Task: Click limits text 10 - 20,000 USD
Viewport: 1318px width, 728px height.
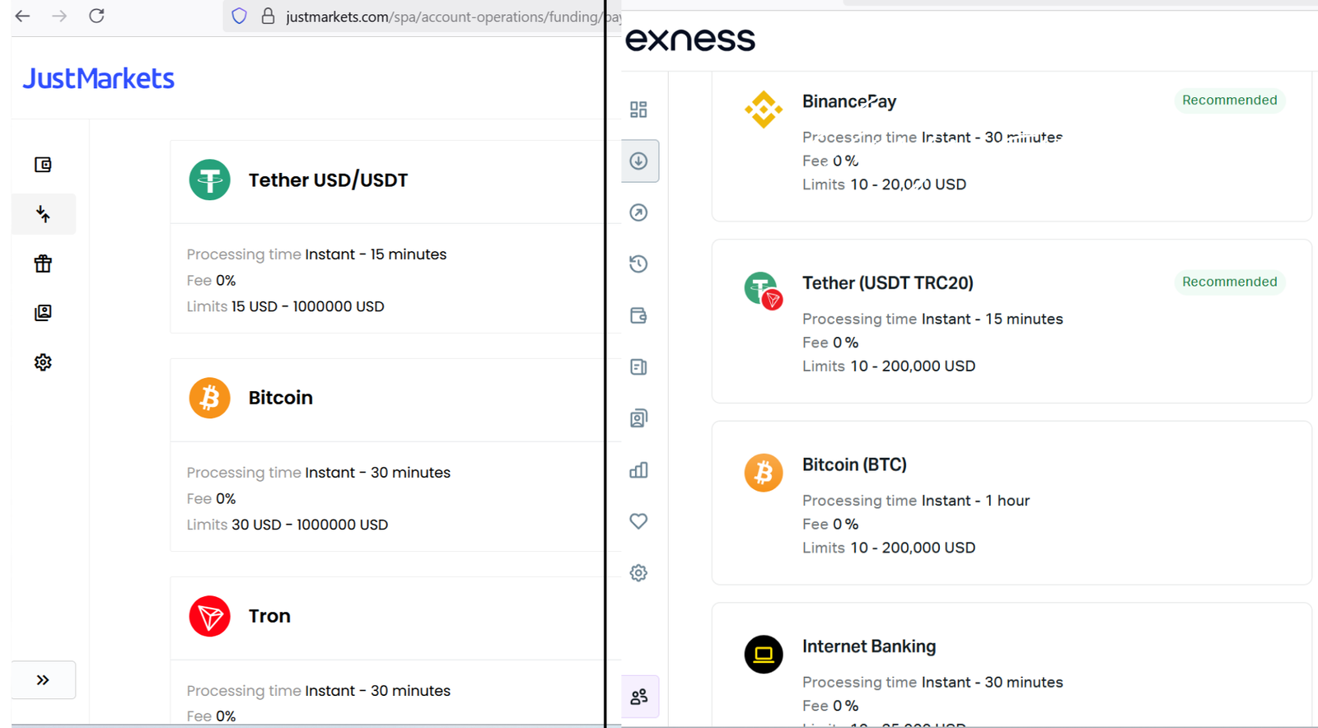Action: pyautogui.click(x=908, y=184)
